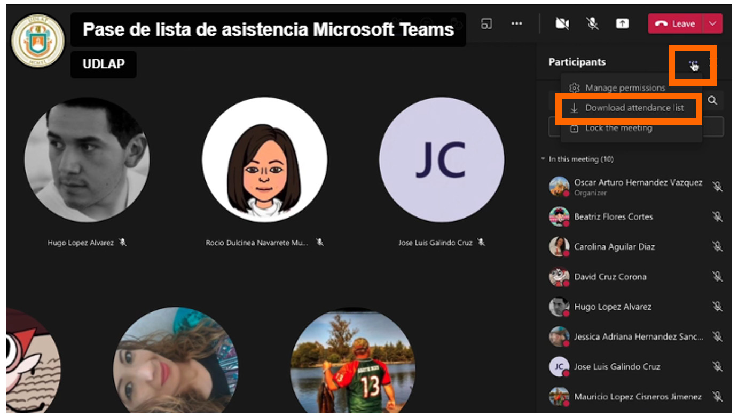The height and width of the screenshot is (417, 738).
Task: Click the Share content icon
Action: click(622, 23)
